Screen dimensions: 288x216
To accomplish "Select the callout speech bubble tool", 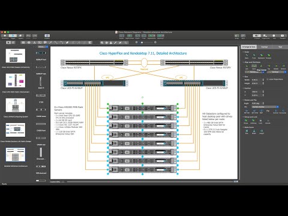I will point(45,43).
